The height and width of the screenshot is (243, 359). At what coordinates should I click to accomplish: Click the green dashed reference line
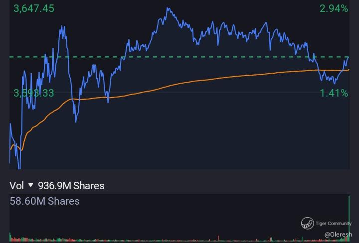(x=199, y=57)
